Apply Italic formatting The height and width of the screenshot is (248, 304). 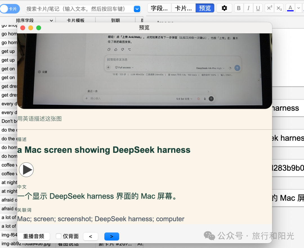click(248, 8)
